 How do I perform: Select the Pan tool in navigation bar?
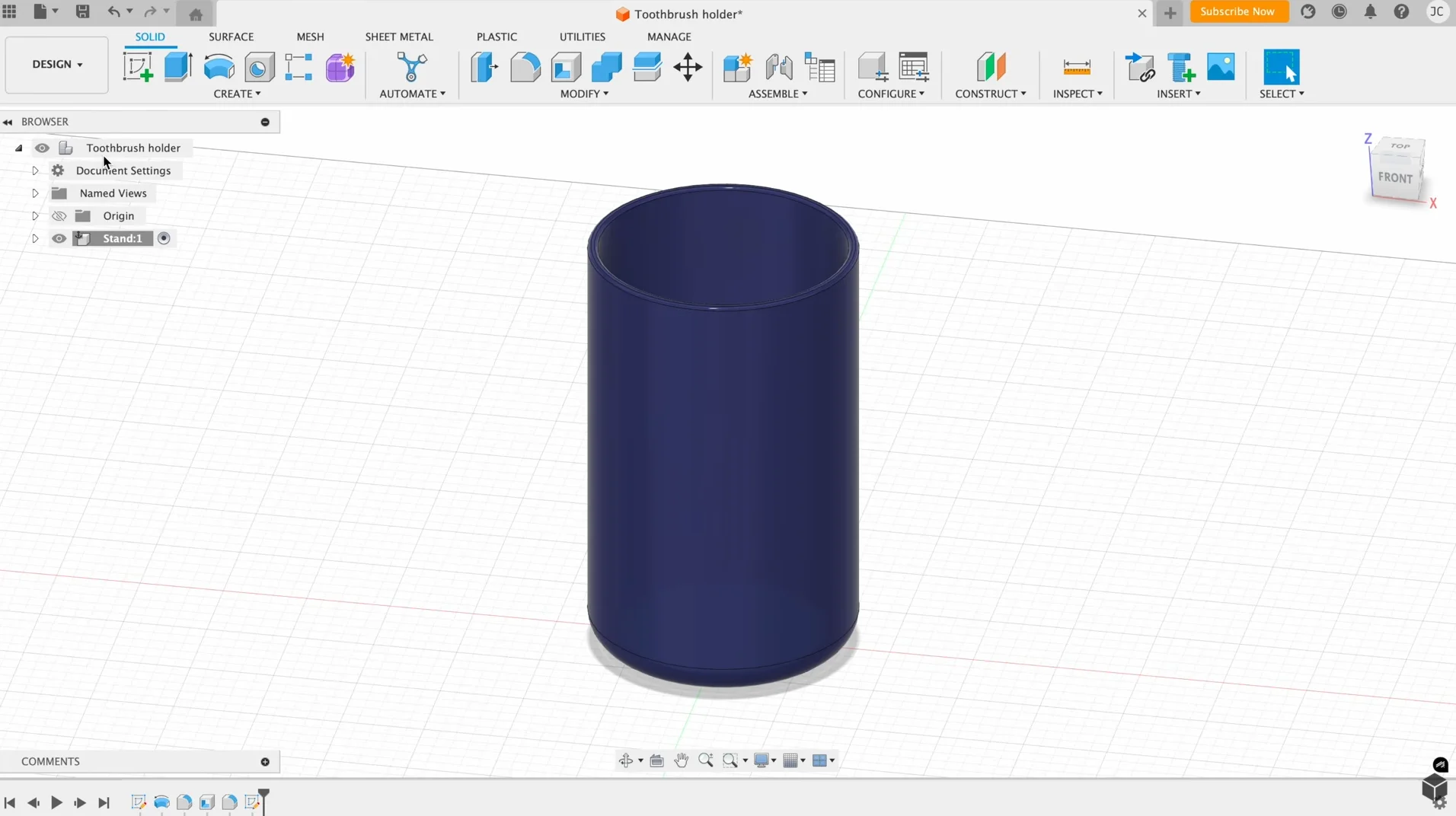coord(680,760)
